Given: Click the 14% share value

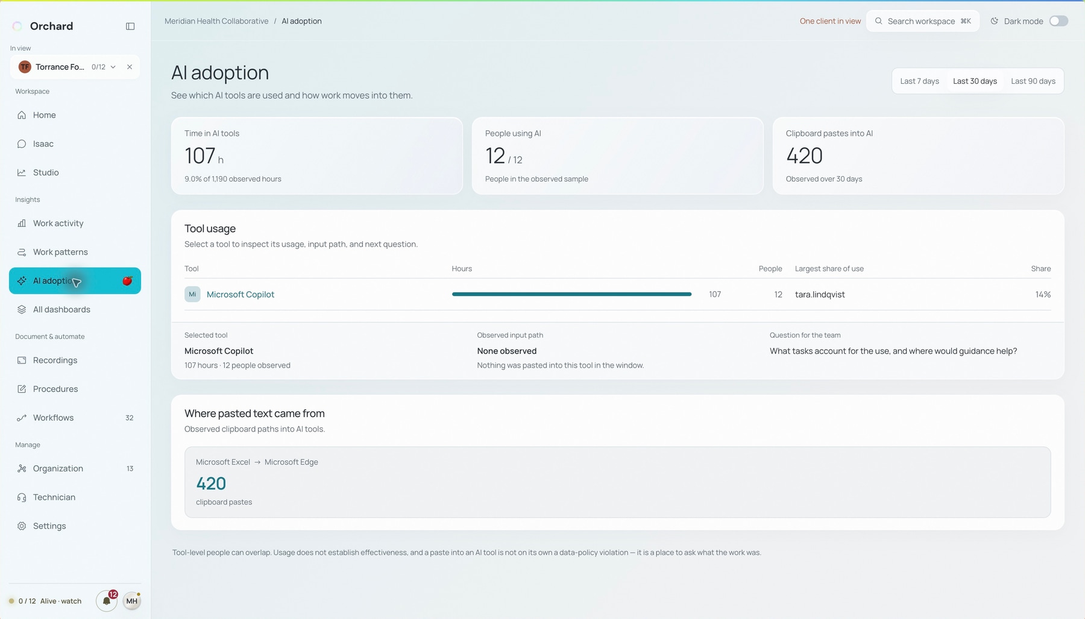Looking at the screenshot, I should (1043, 294).
